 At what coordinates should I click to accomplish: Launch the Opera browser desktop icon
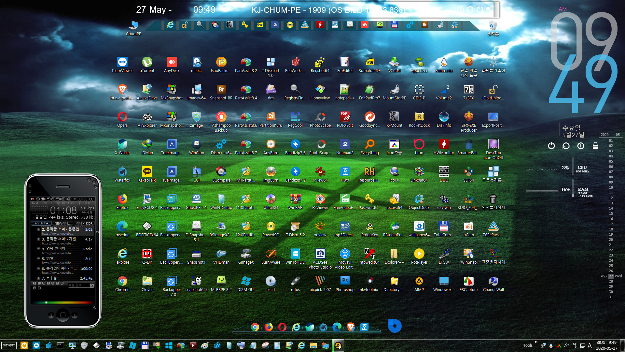122,119
